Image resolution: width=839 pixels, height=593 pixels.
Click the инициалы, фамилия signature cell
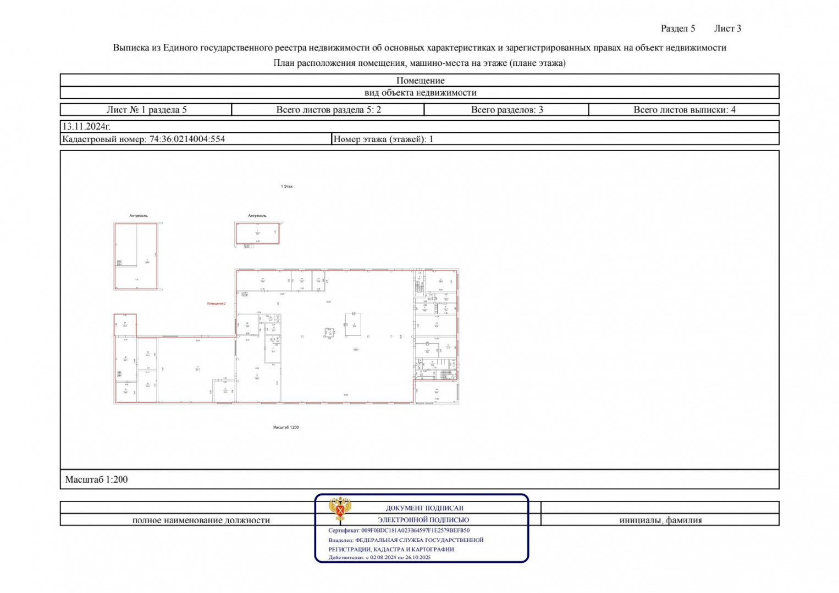(x=660, y=520)
